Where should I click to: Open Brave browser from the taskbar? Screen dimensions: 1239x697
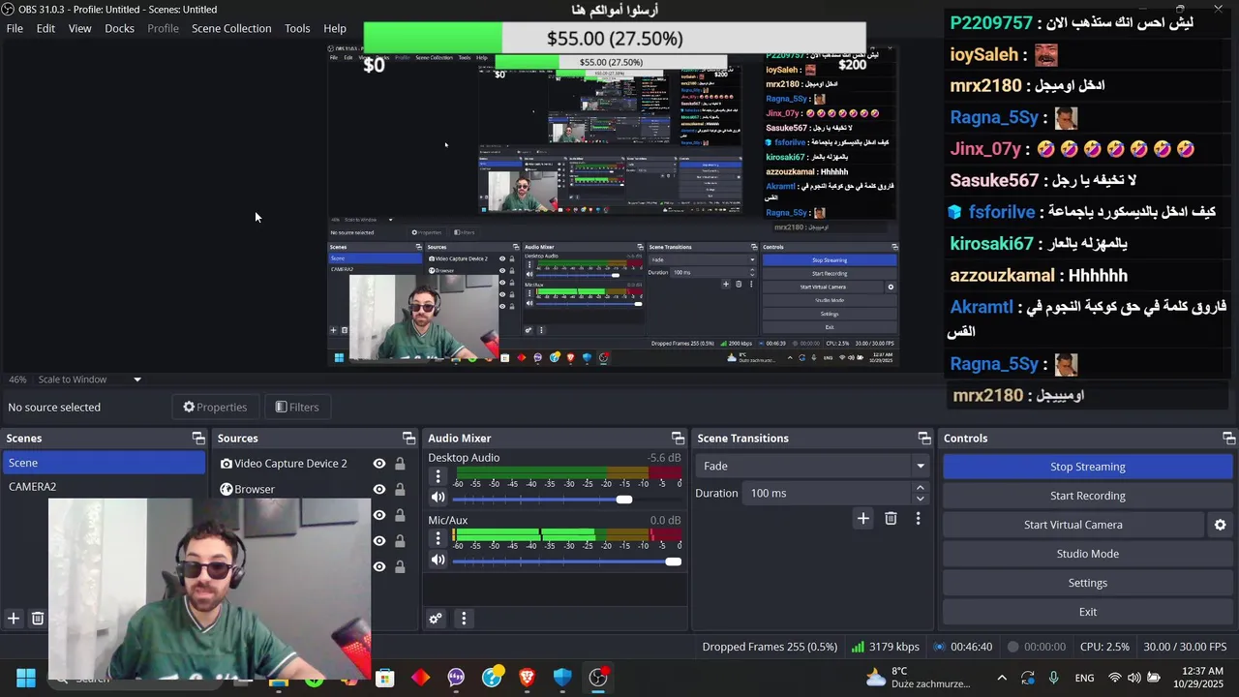click(528, 678)
